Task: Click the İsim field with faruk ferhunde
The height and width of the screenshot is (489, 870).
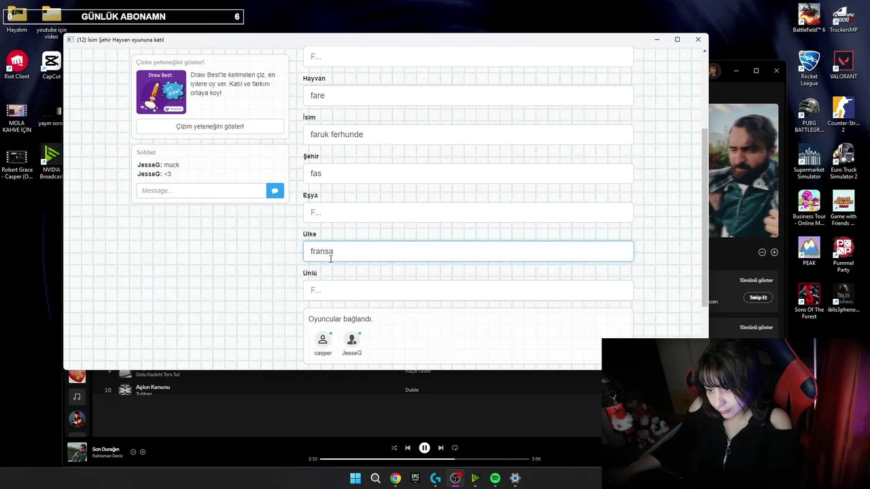Action: [468, 134]
